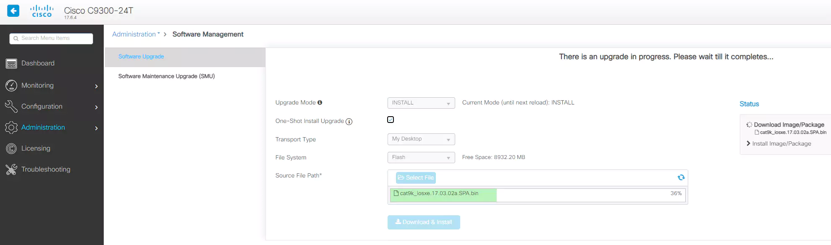Click the refresh icon beside Select File
Screen dimensions: 831x245
(681, 177)
